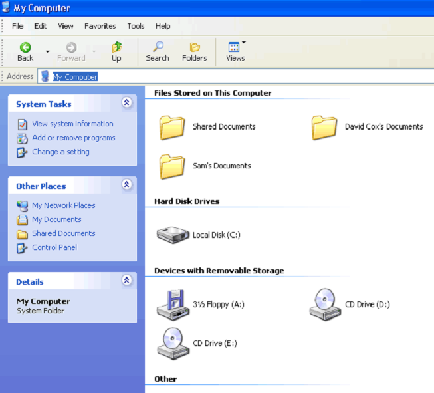Open the Edit menu
Screen dimensions: 434x393
click(x=41, y=26)
